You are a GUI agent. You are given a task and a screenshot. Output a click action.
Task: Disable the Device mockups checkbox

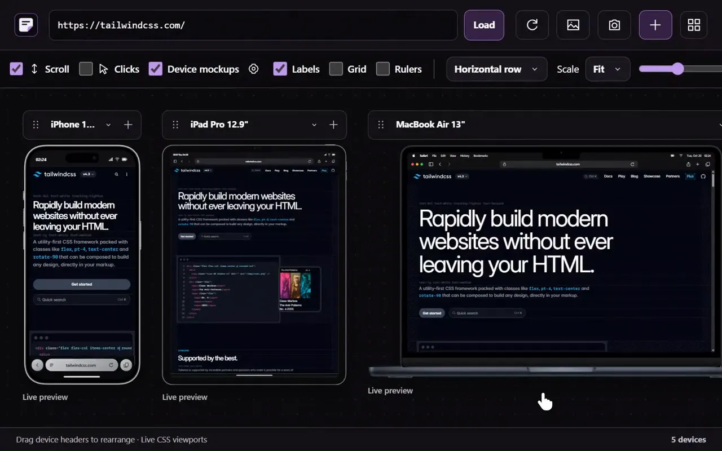pyautogui.click(x=156, y=69)
